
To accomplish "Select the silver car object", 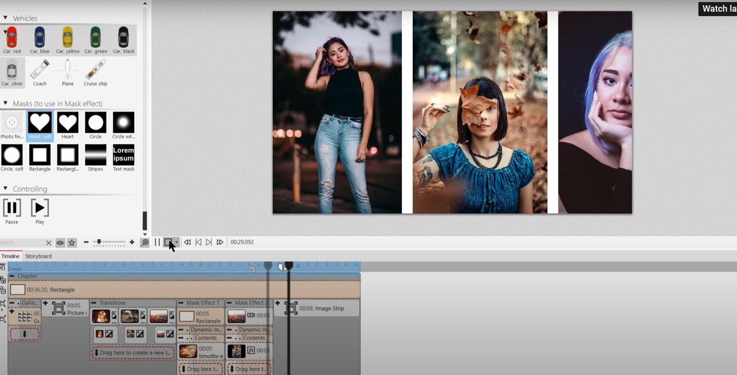I will (12, 72).
